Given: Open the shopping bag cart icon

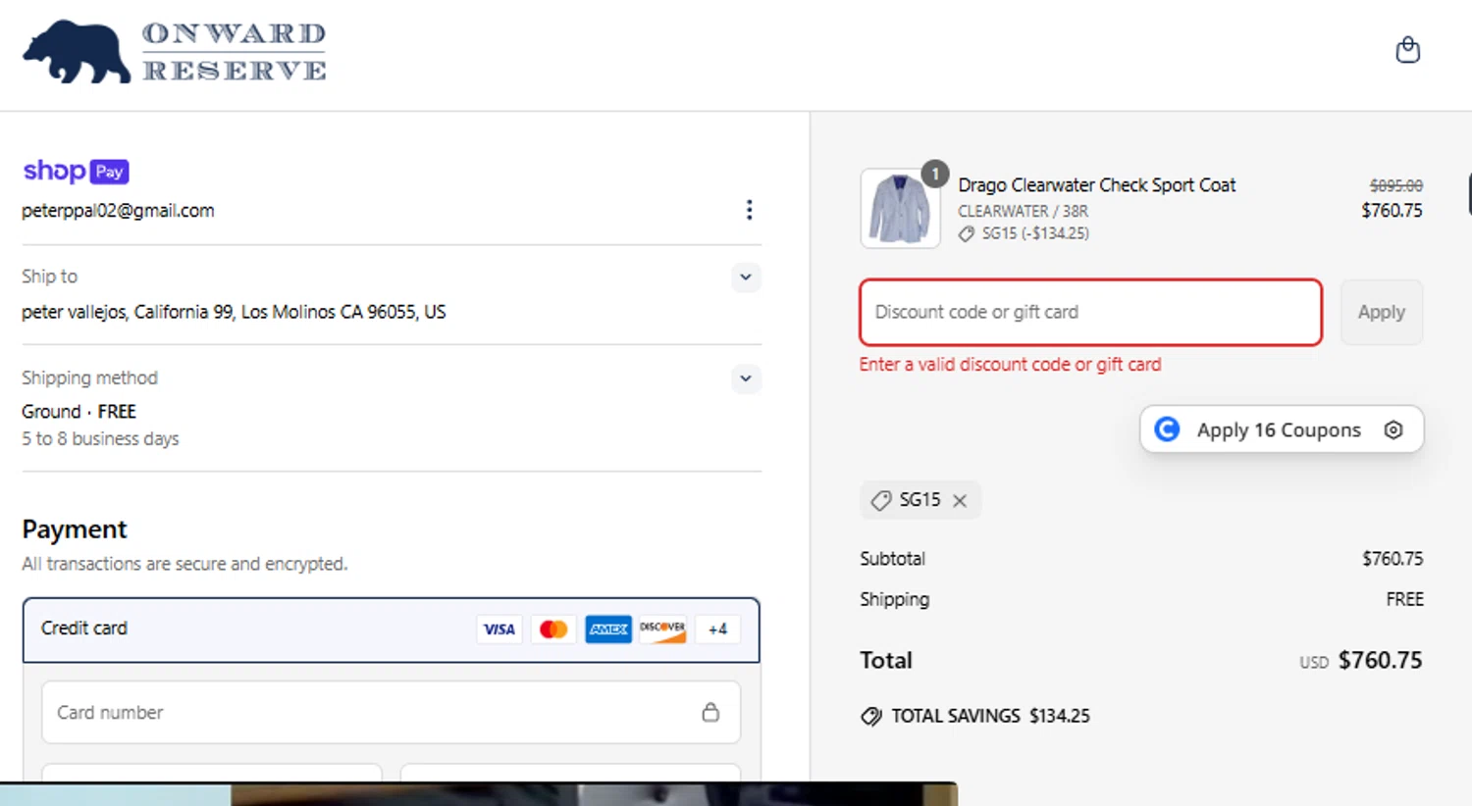Looking at the screenshot, I should coord(1407,50).
